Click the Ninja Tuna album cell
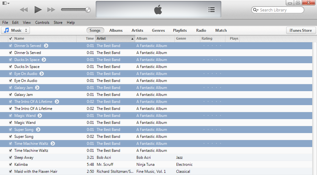The width and height of the screenshot is (317, 175). click(145, 164)
